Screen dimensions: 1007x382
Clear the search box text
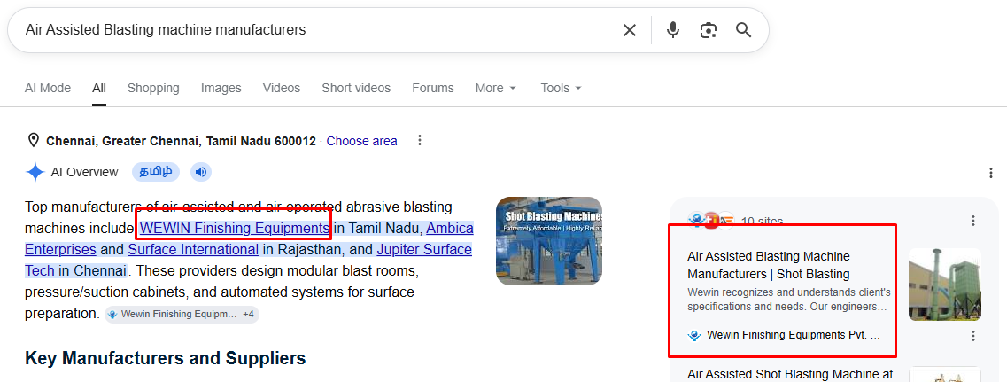[630, 30]
